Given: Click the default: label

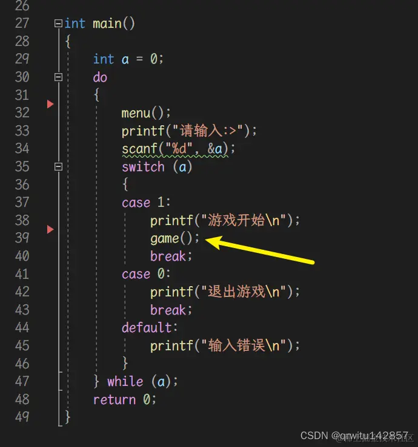Looking at the screenshot, I should 150,328.
